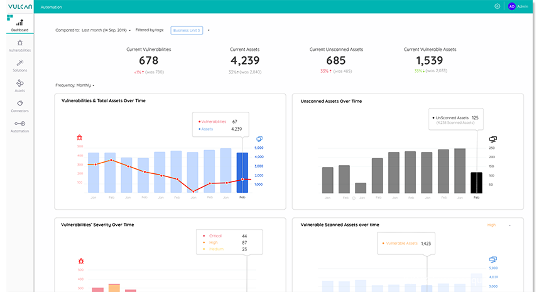This screenshot has height=292, width=539.
Task: Change the Frequency Monthly dropdown
Action: click(93, 85)
